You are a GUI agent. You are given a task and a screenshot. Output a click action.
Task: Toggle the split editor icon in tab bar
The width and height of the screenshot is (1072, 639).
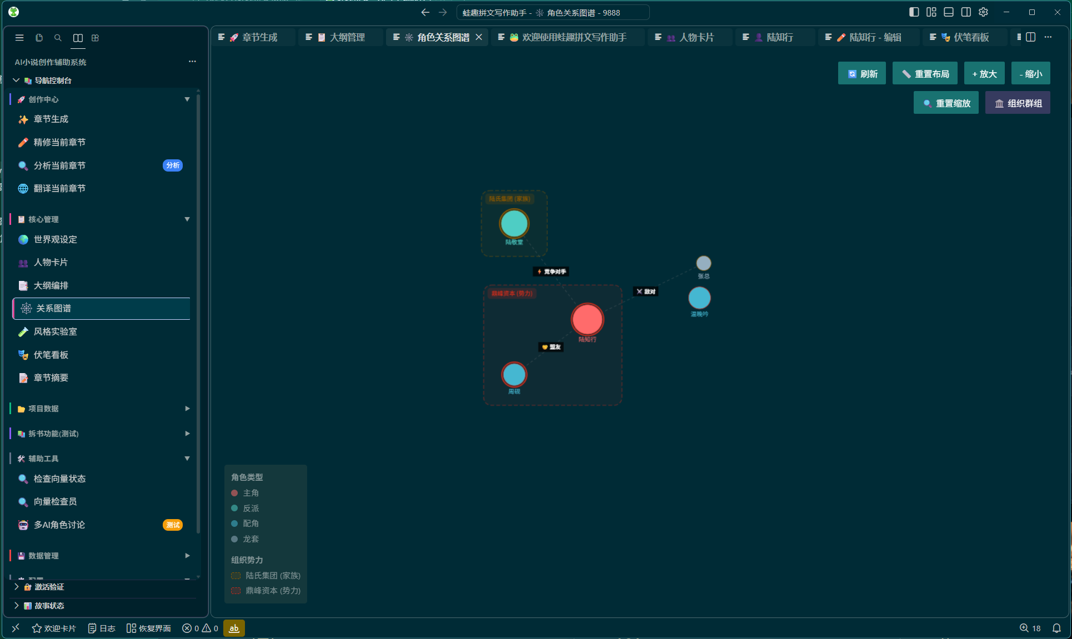point(1031,37)
